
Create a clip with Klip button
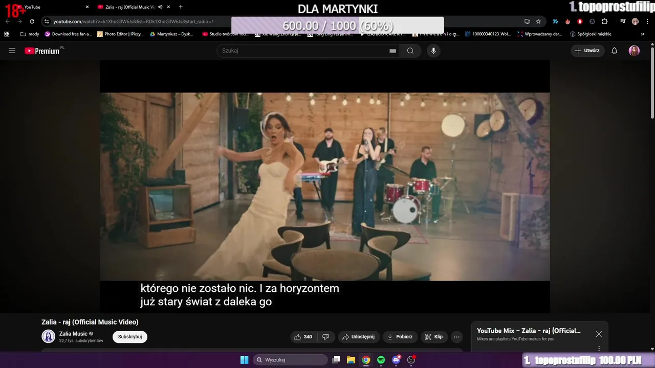point(434,337)
